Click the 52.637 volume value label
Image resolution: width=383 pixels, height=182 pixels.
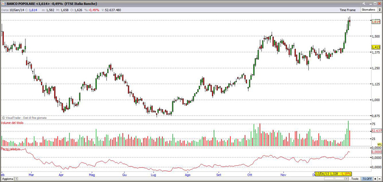click(x=376, y=131)
